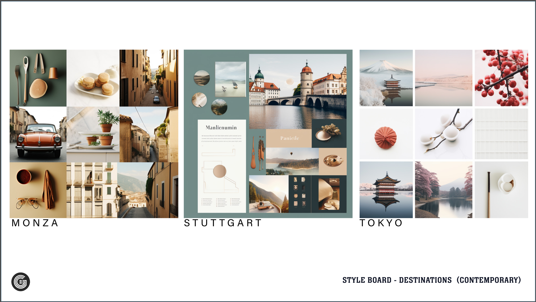This screenshot has width=536, height=302.
Task: Select the sunglasses and scarf photo
Action: (x=38, y=190)
